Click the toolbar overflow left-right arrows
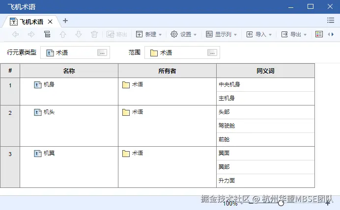 (331, 34)
